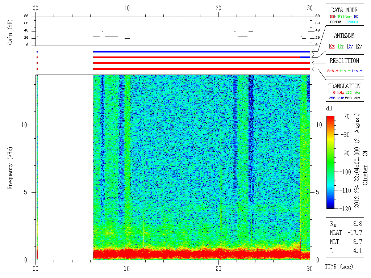Click the MLT value 8.7
This screenshot has height=278, width=371.
click(358, 242)
